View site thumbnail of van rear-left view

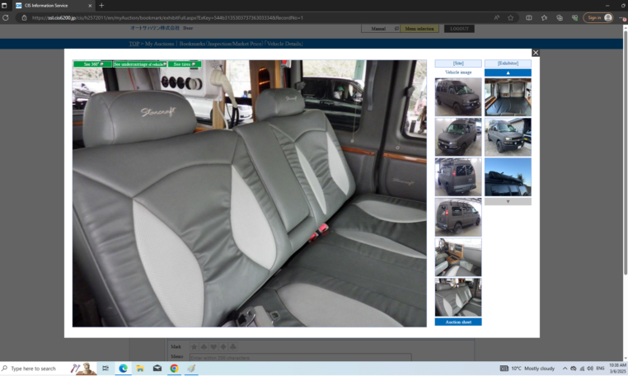pos(458,176)
